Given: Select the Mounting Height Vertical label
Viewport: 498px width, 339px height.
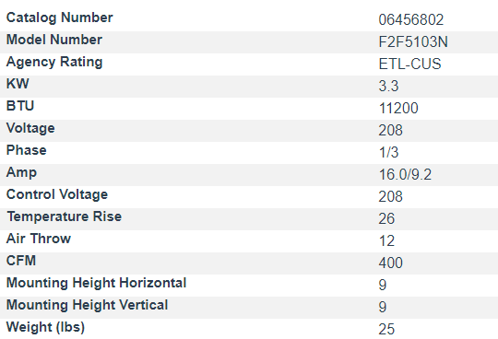Looking at the screenshot, I should pos(87,305).
